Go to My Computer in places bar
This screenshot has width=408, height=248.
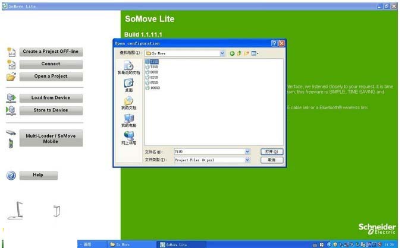[x=128, y=121]
